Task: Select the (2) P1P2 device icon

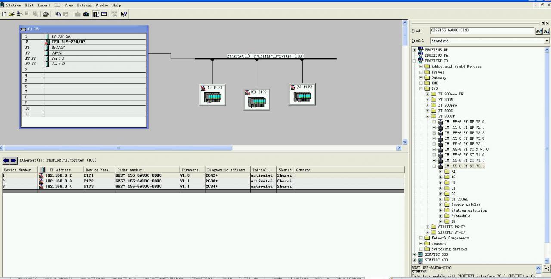Action: coord(257,100)
